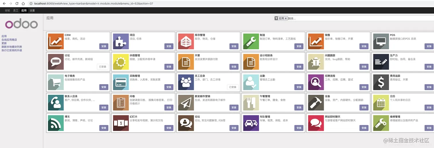Click the POS monitor icon
This screenshot has height=148, width=434.
tap(381, 42)
